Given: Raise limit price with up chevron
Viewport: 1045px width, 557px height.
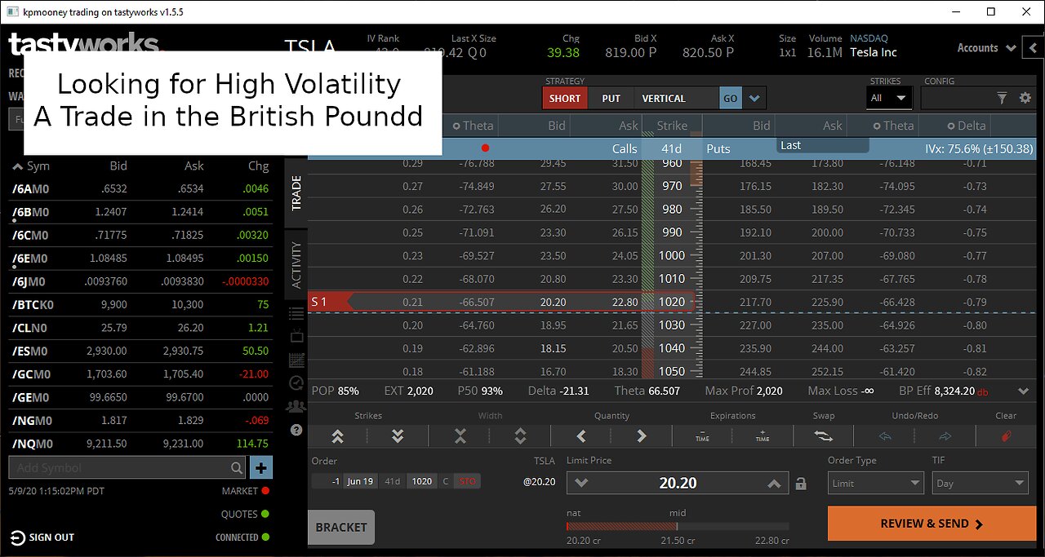Looking at the screenshot, I should click(774, 483).
